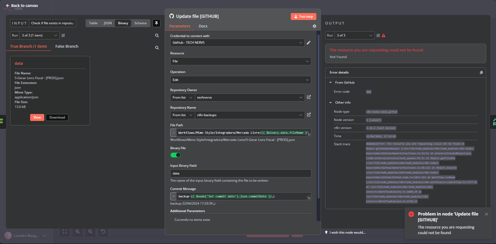Image resolution: width=496 pixels, height=244 pixels.
Task: Click the output warning triangle icon
Action: pos(384,35)
